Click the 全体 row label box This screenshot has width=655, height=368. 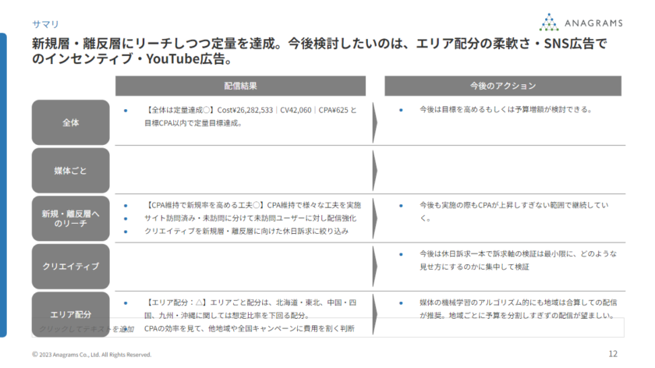click(x=70, y=122)
